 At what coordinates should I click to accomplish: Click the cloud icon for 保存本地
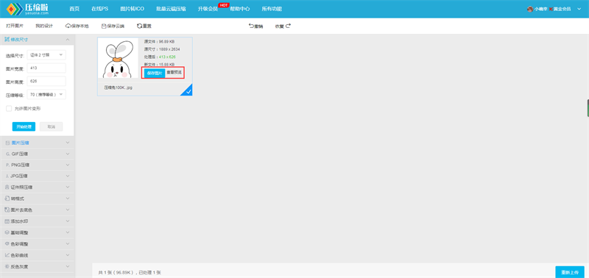pos(68,26)
